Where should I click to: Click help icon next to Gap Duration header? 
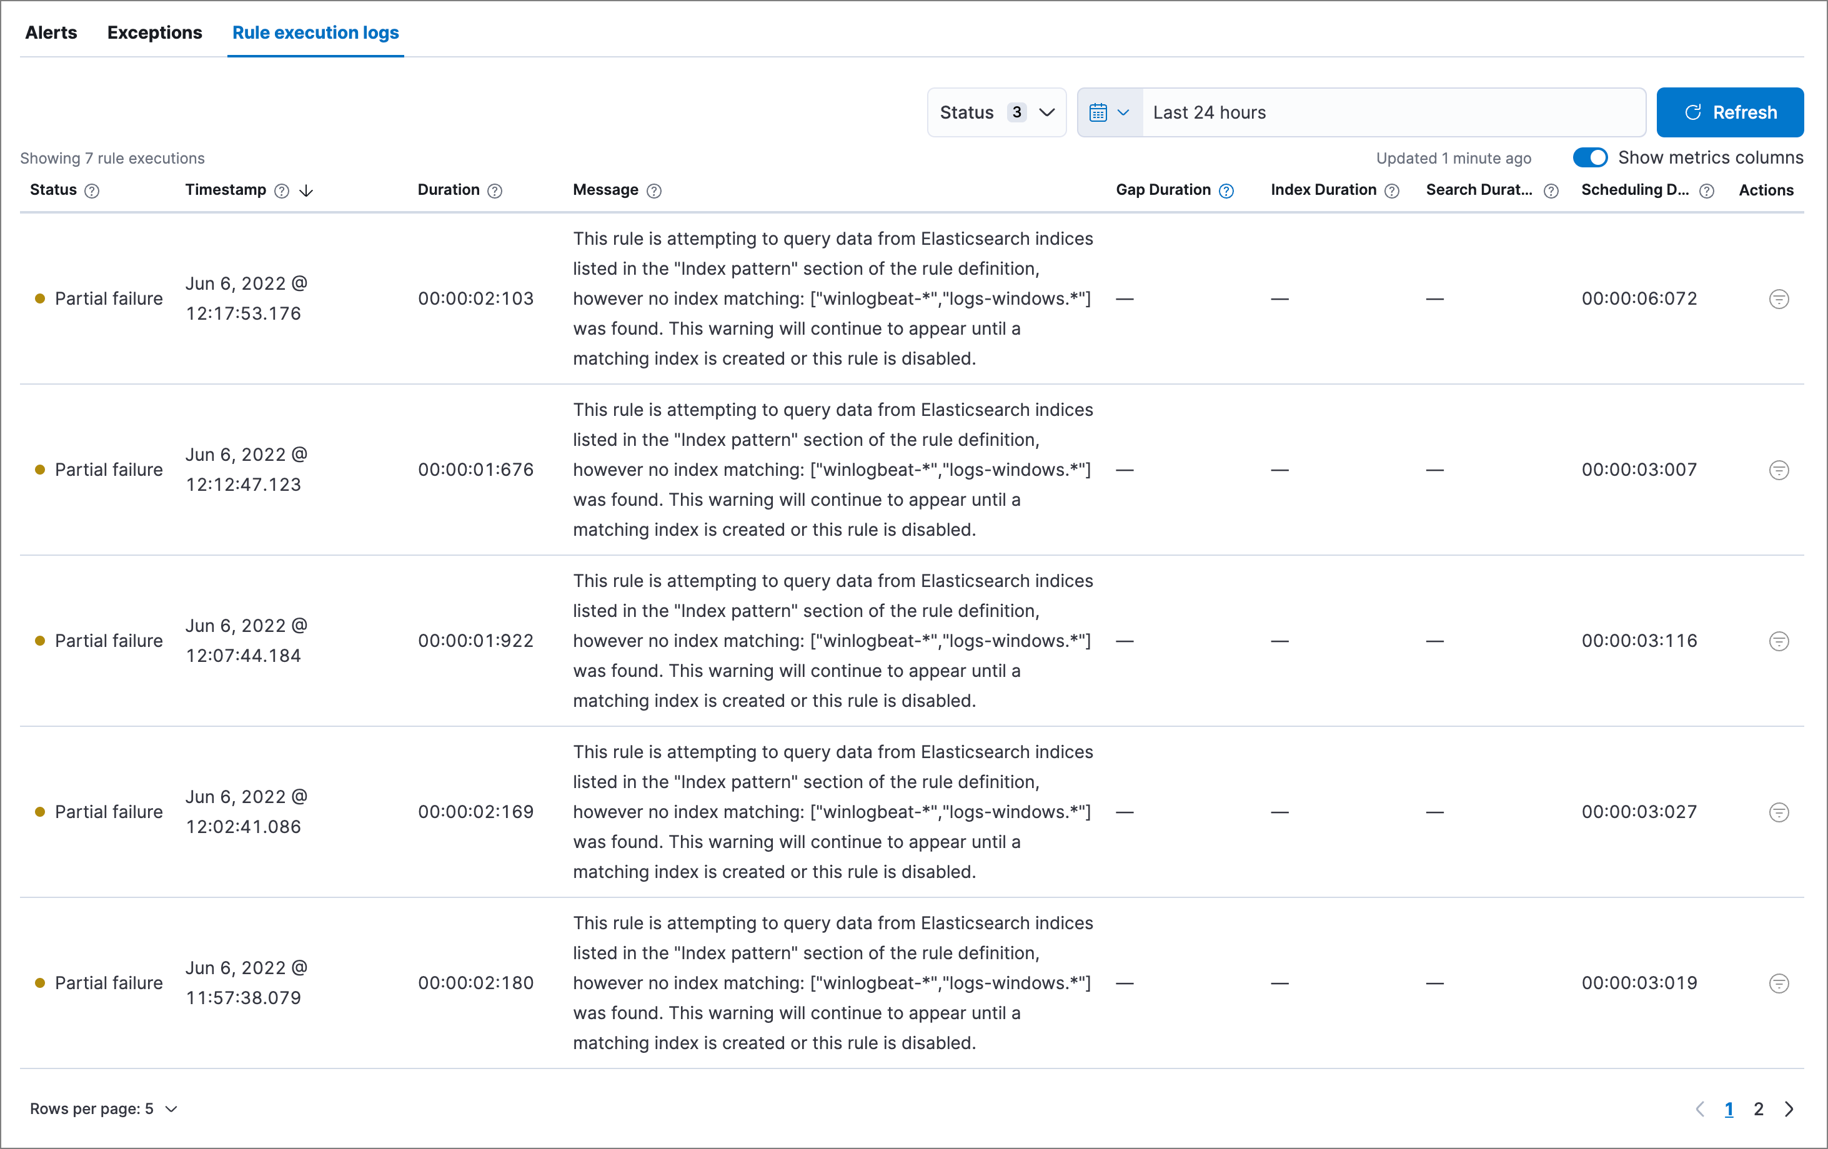(x=1226, y=191)
